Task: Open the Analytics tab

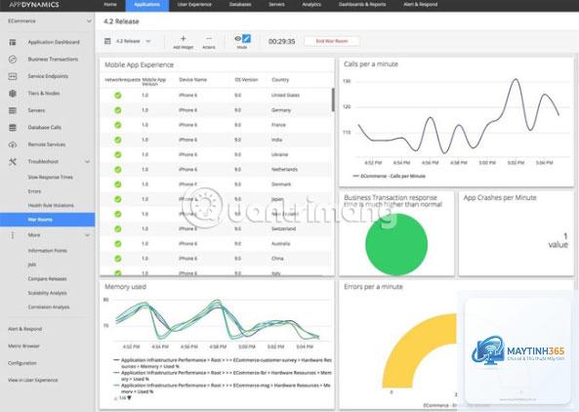Action: [x=311, y=5]
